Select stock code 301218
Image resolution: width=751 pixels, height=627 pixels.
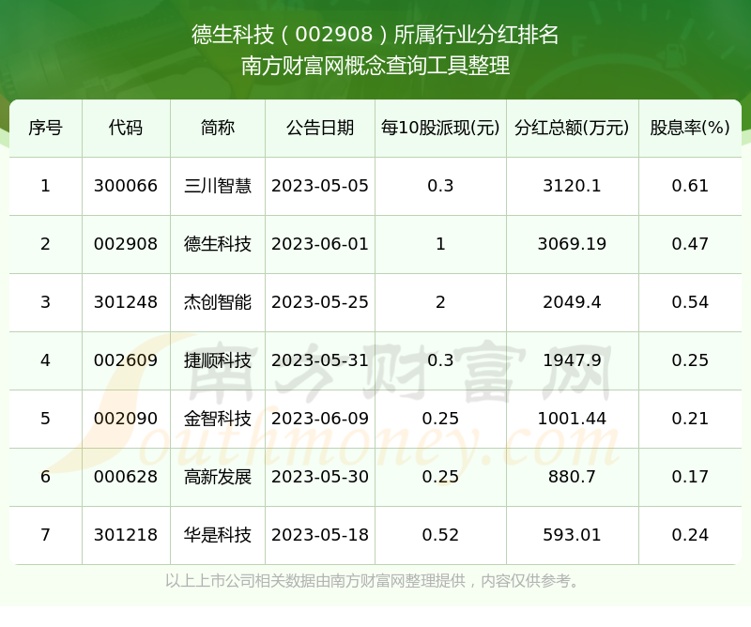coord(126,535)
